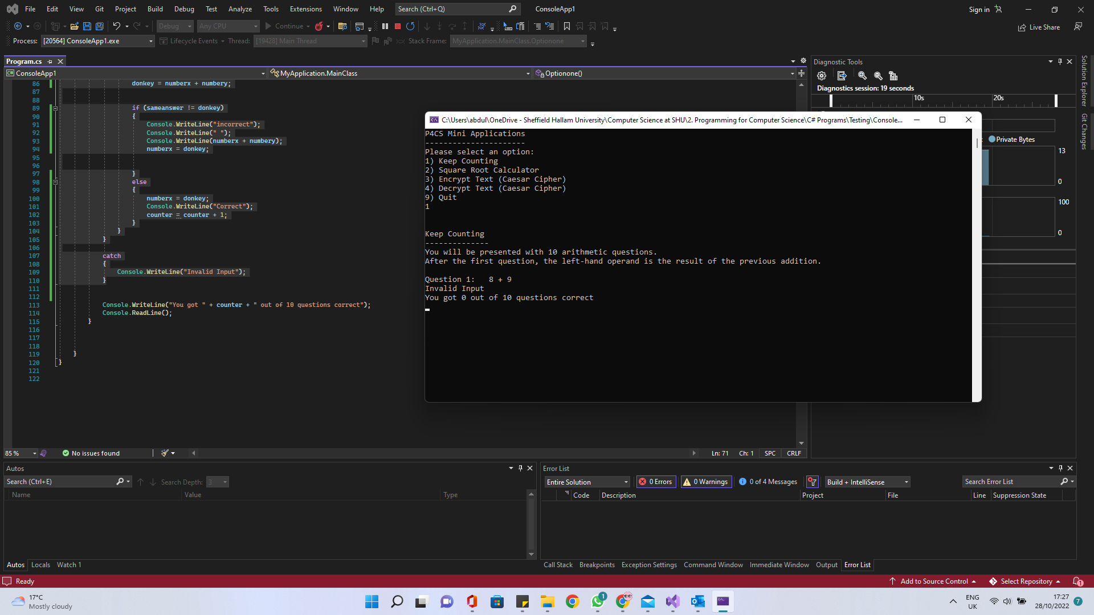1094x615 pixels.
Task: Click the Restart debugging icon
Action: point(410,26)
